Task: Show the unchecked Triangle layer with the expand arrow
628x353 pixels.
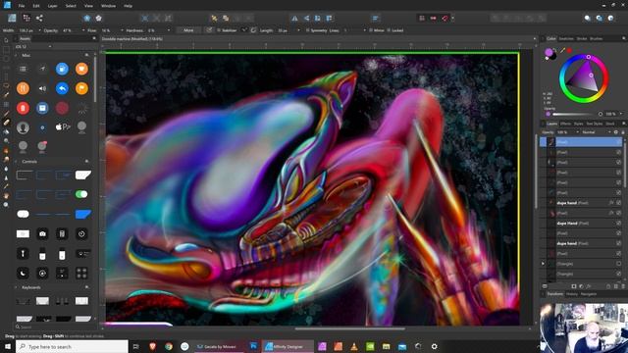Action: tap(618, 264)
